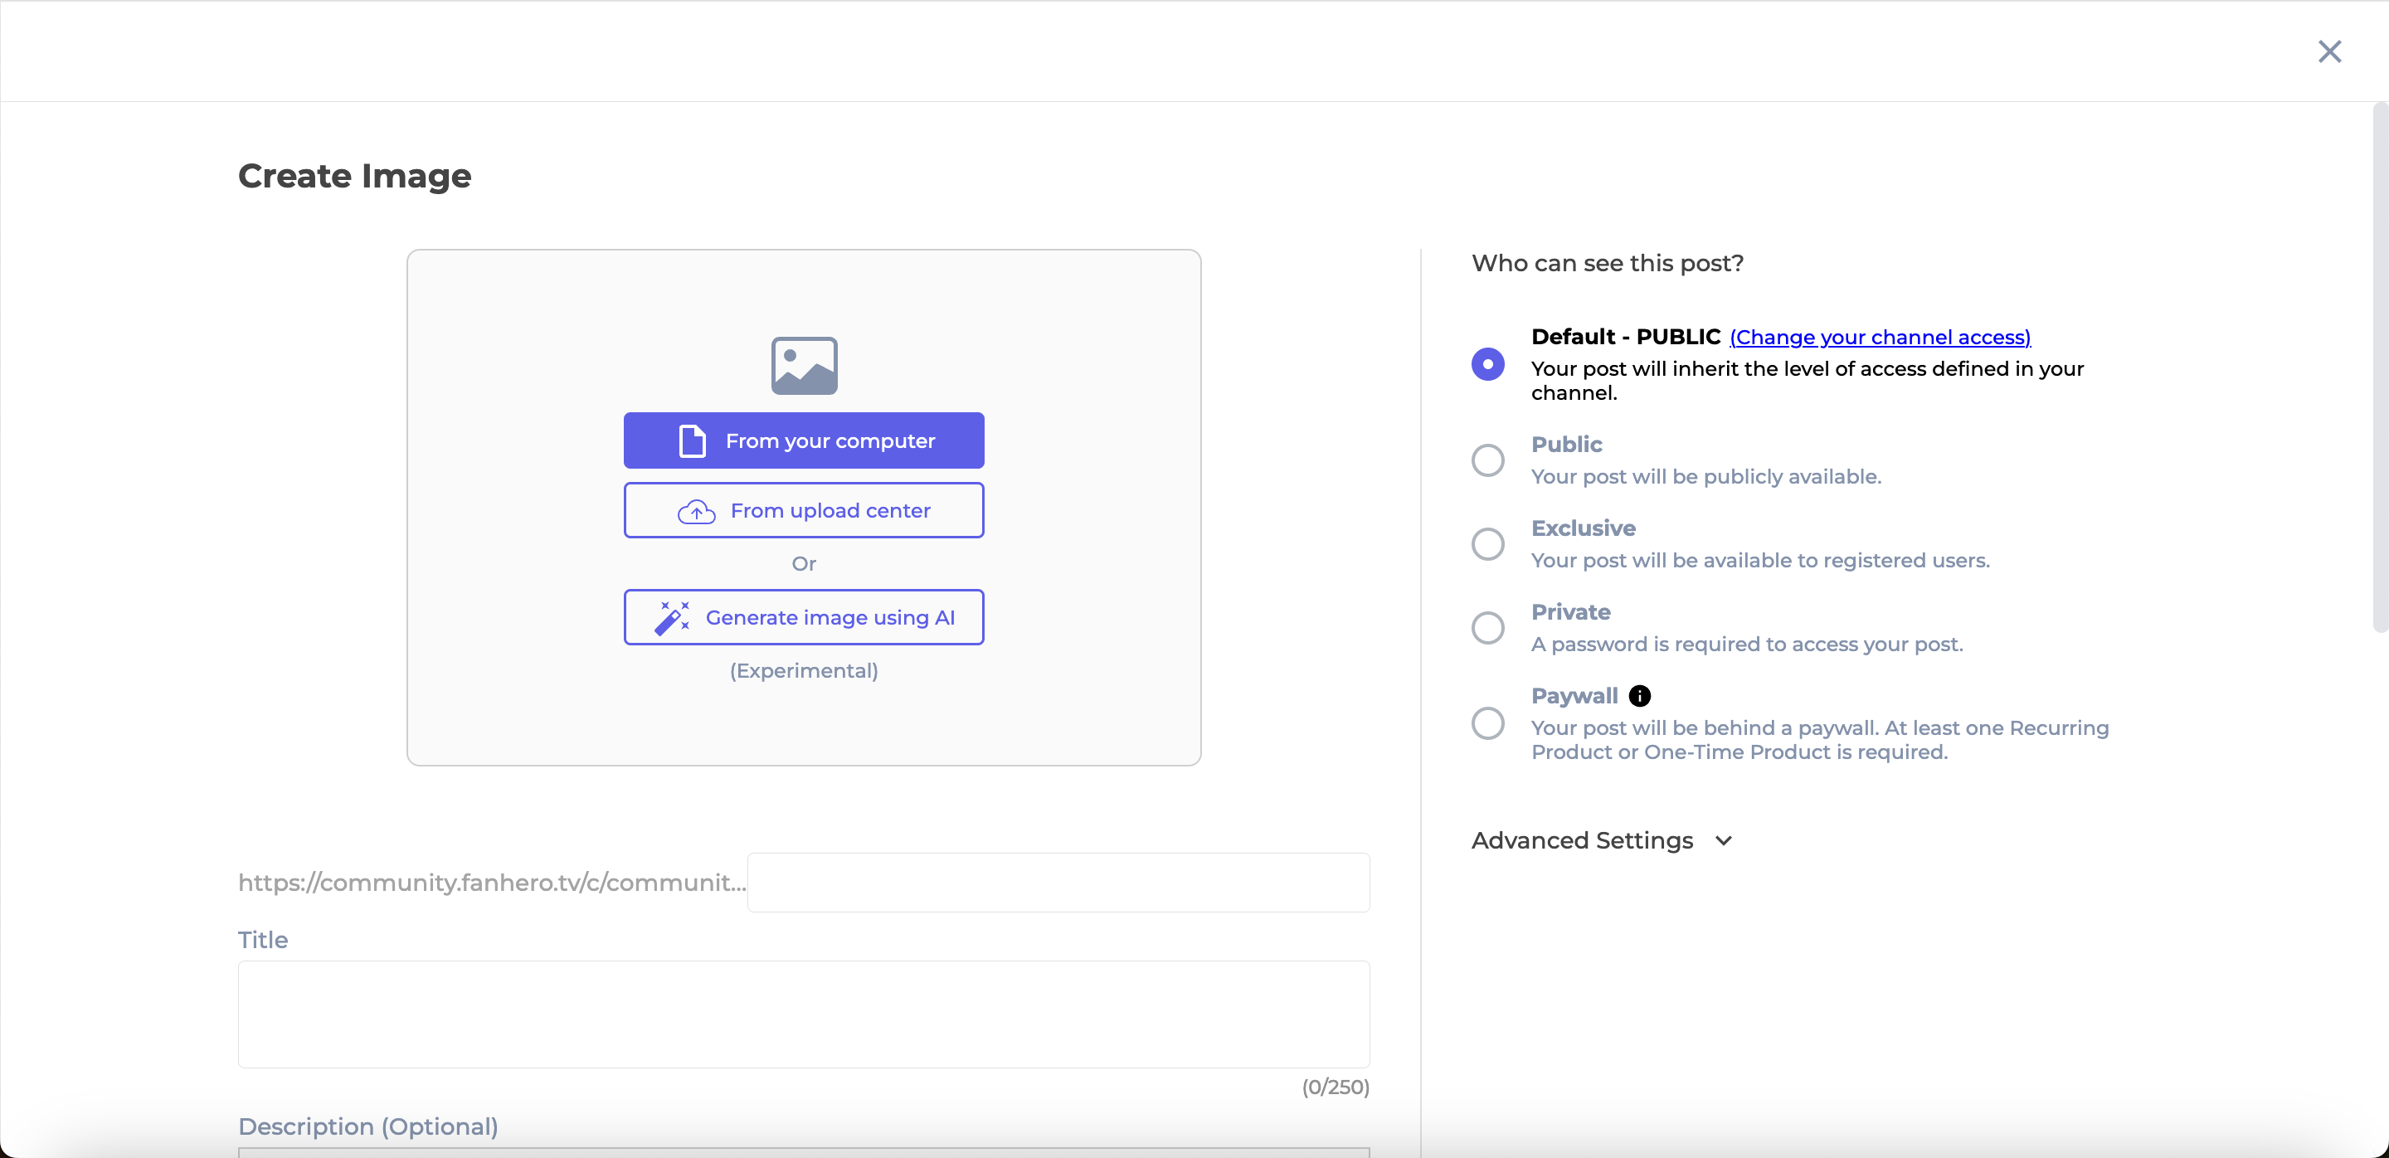
Task: Click the post URL slug field
Action: [x=1058, y=883]
